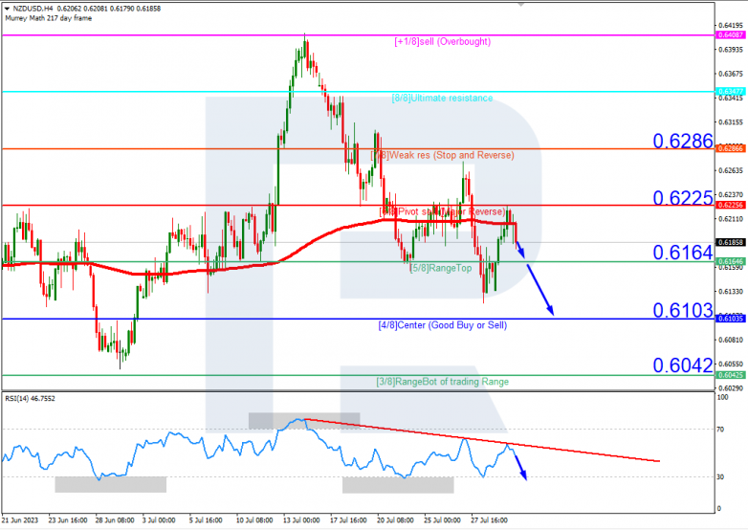Click the small triangle beside NZDUSD,H4
The width and height of the screenshot is (748, 530).
pos(7,9)
